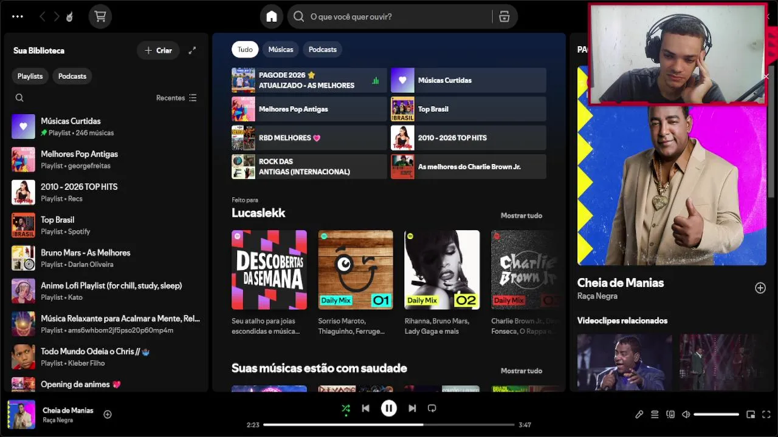
Task: Open Anime Lofi Playlist in library
Action: pyautogui.click(x=106, y=291)
